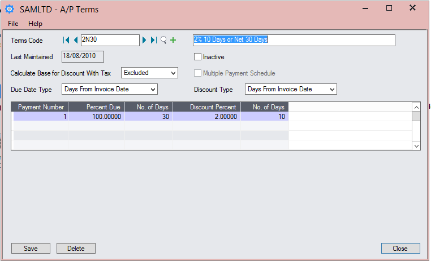This screenshot has width=431, height=261.
Task: Open the File menu
Action: pyautogui.click(x=13, y=24)
